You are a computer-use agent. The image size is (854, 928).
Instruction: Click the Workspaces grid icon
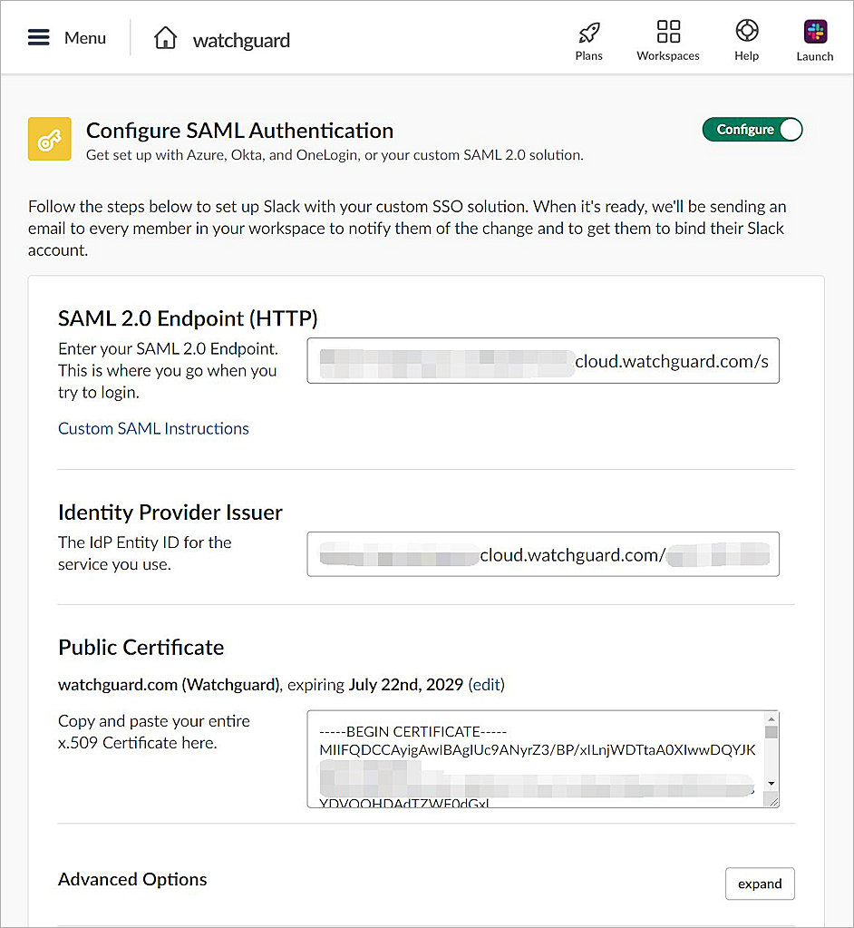click(x=667, y=31)
